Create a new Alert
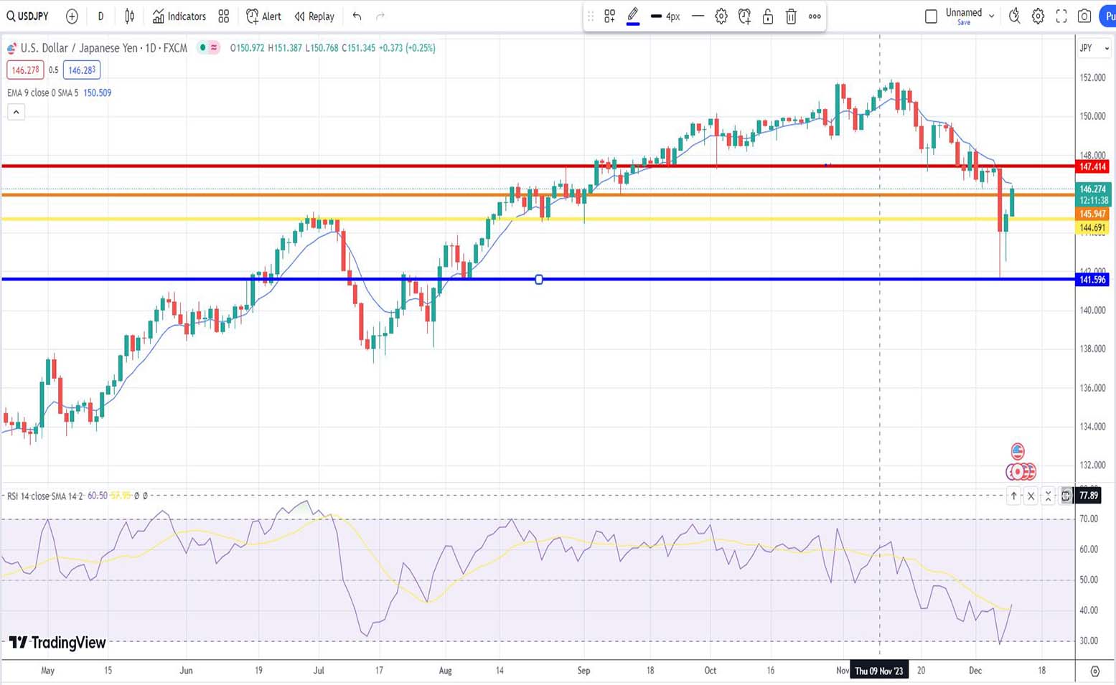 pyautogui.click(x=263, y=16)
